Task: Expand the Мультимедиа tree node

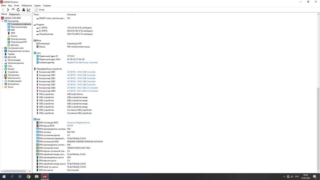Action: tap(3, 60)
